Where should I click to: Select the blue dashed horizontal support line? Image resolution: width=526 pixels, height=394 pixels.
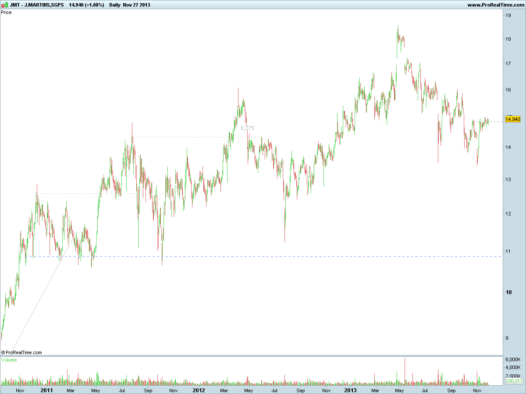[x=263, y=257]
